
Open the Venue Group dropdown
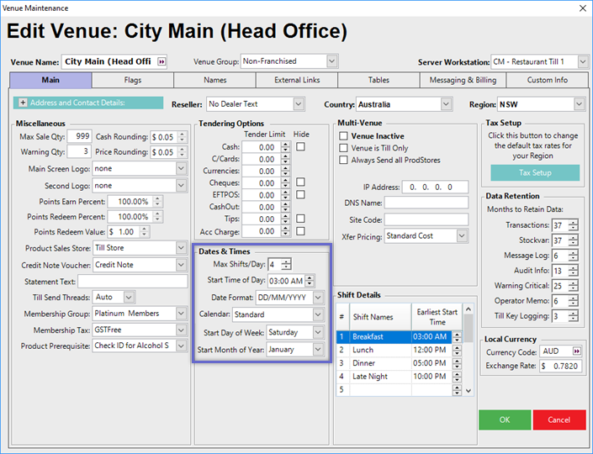pos(331,61)
